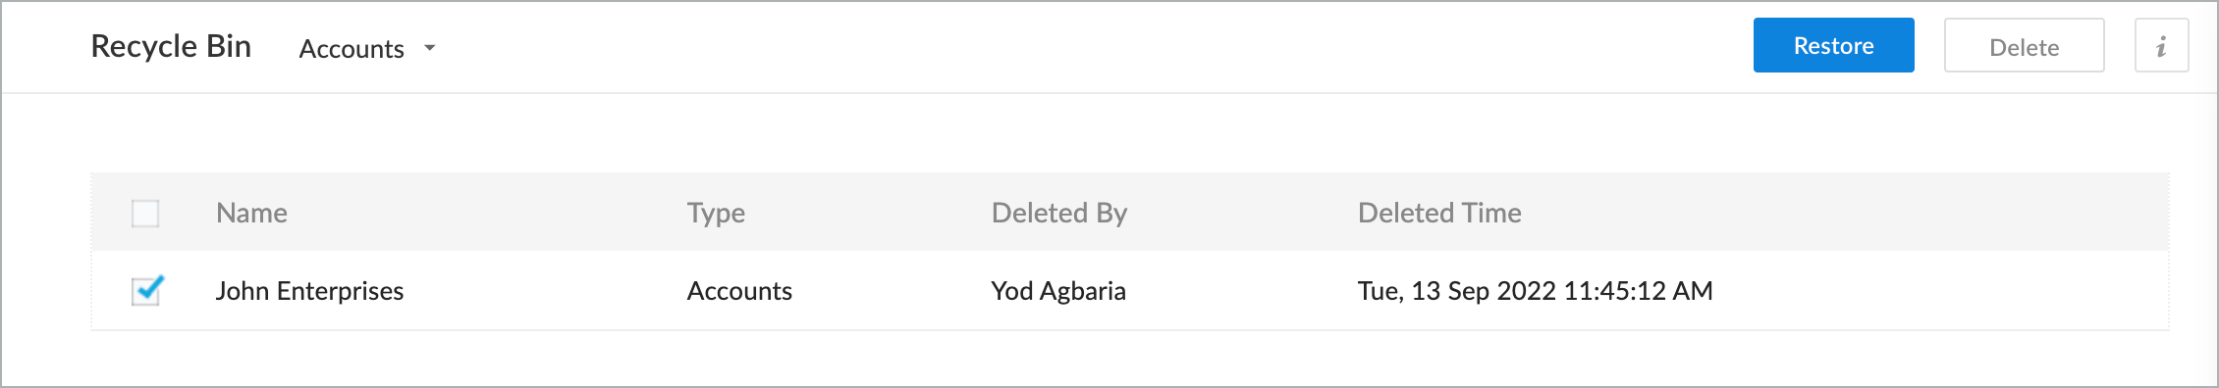Open the info icon button
This screenshot has width=2219, height=388.
pyautogui.click(x=2161, y=46)
